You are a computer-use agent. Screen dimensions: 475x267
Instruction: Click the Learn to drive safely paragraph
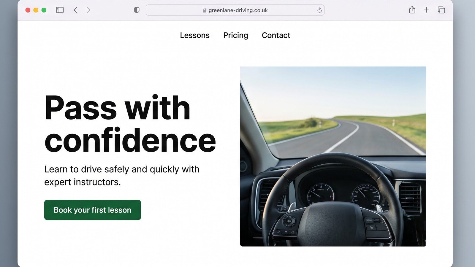pyautogui.click(x=122, y=176)
